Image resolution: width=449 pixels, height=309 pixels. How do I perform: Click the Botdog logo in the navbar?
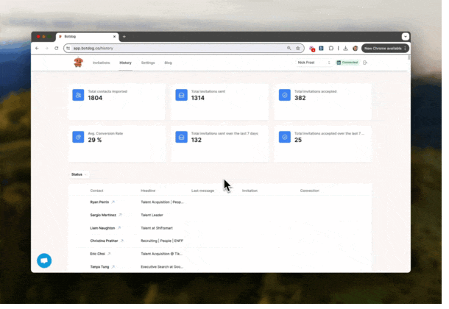coord(78,63)
